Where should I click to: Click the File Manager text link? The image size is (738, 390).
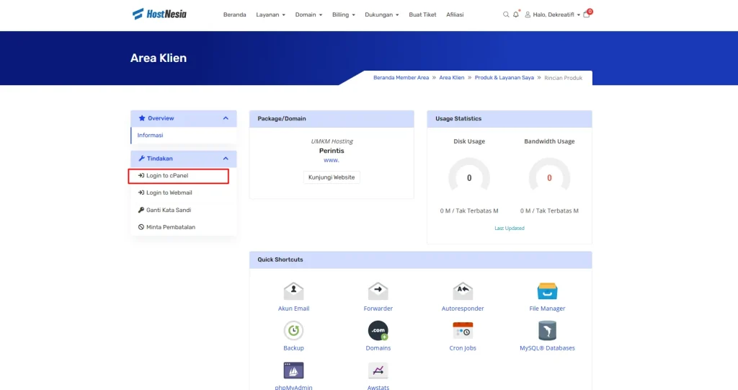tap(547, 309)
